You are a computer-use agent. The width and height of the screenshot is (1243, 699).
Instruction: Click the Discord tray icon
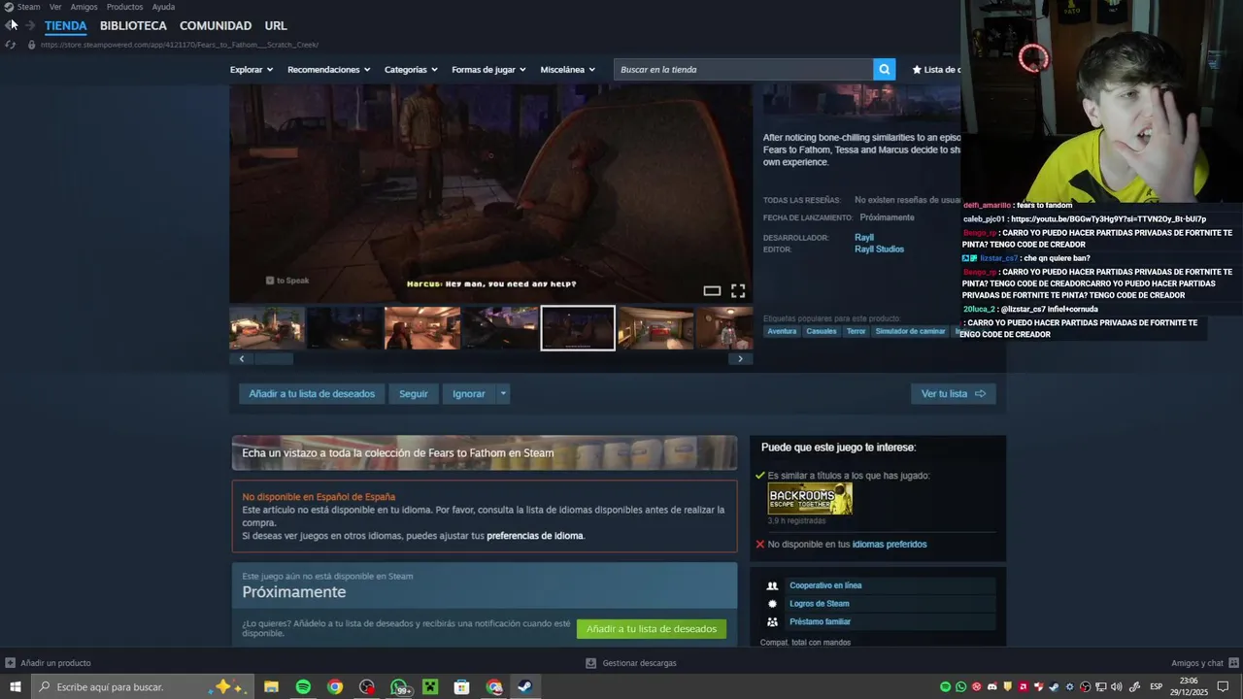(x=991, y=687)
